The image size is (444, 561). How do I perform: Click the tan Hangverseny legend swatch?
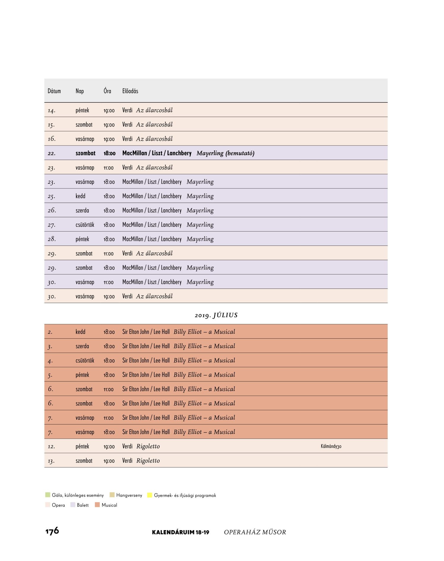(112, 495)
